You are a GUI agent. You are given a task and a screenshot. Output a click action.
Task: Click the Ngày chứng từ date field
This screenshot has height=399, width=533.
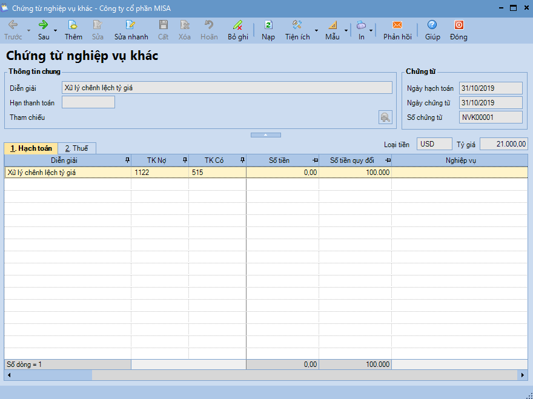coord(491,103)
